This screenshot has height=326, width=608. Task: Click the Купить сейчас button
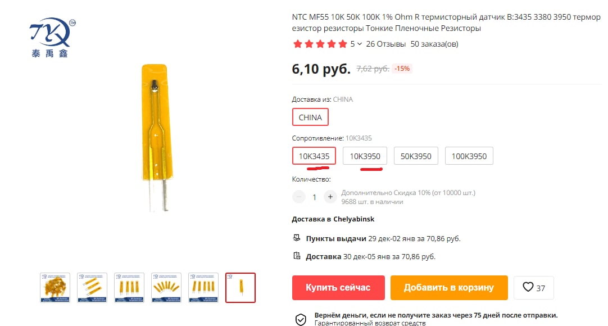pyautogui.click(x=338, y=288)
